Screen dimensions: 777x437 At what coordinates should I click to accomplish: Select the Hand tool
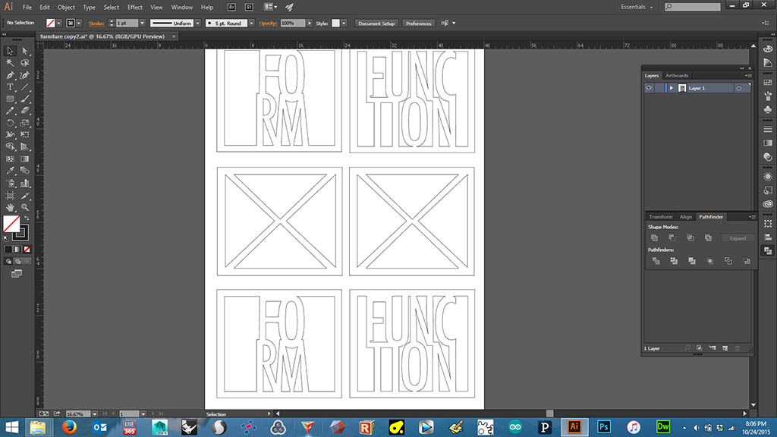pyautogui.click(x=11, y=206)
